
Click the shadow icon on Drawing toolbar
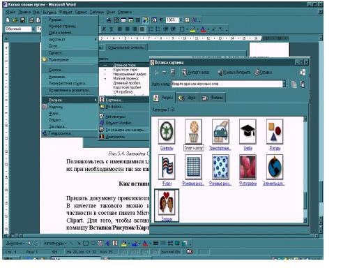coord(177,244)
